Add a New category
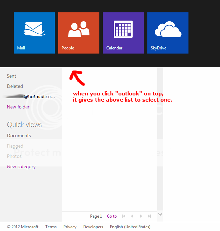Viewport: 220px width, 231px height. 21,166
